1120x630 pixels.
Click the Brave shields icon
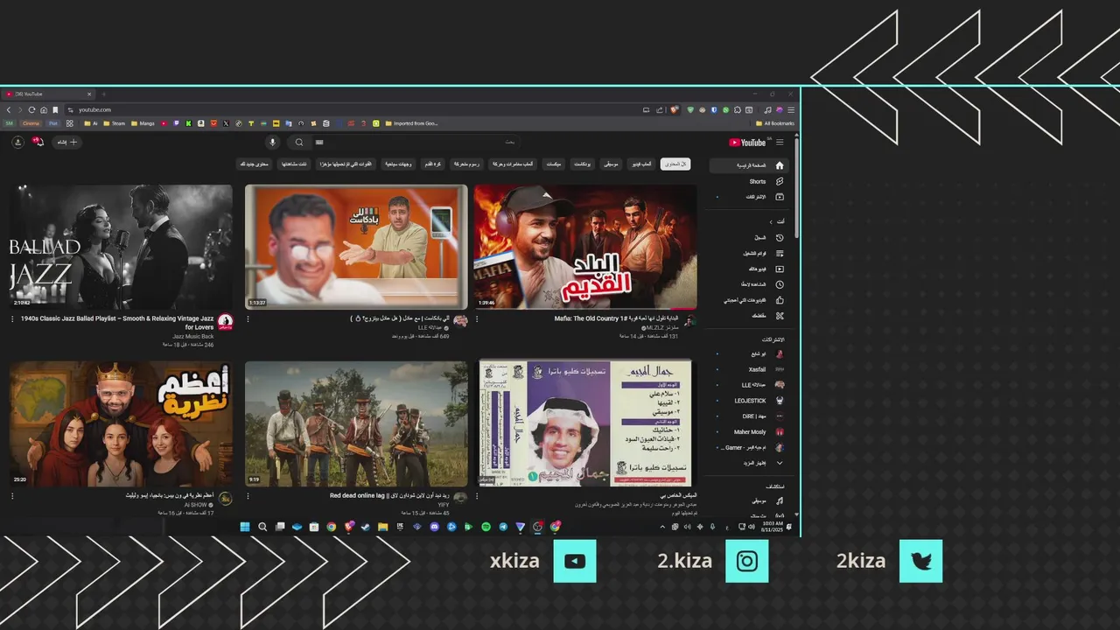[675, 110]
